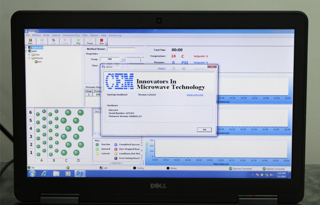Click the Internet Explorer taskbar icon
320x205 pixels.
pos(44,173)
